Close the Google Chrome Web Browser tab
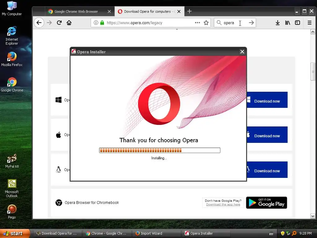 click(x=109, y=11)
